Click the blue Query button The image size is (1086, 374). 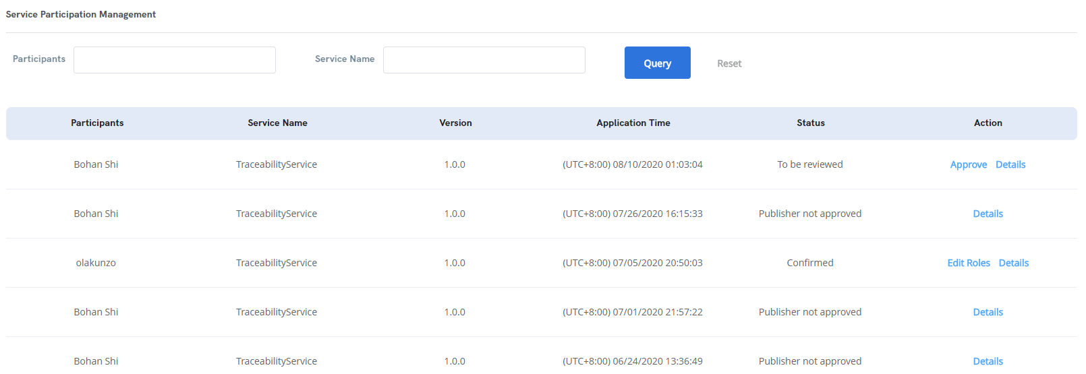tap(658, 63)
